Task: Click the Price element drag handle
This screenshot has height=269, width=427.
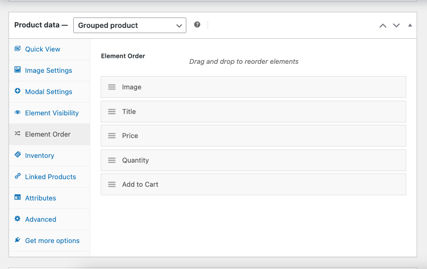Action: pos(112,136)
